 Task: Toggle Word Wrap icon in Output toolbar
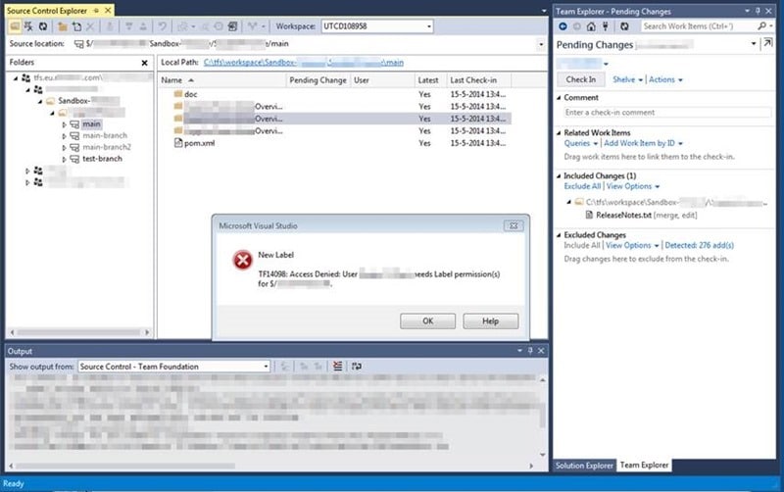point(357,367)
